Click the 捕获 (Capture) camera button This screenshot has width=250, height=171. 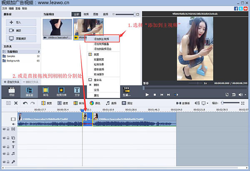21,30
